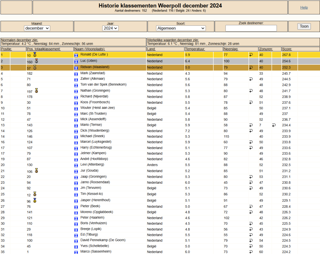Expand the Soort dropdown set to Algemeen
The height and width of the screenshot is (254, 320).
tap(181, 28)
